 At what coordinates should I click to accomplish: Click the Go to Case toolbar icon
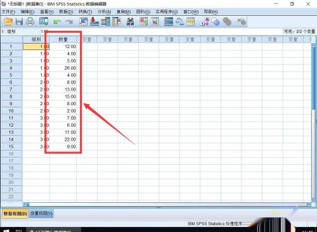click(x=84, y=22)
